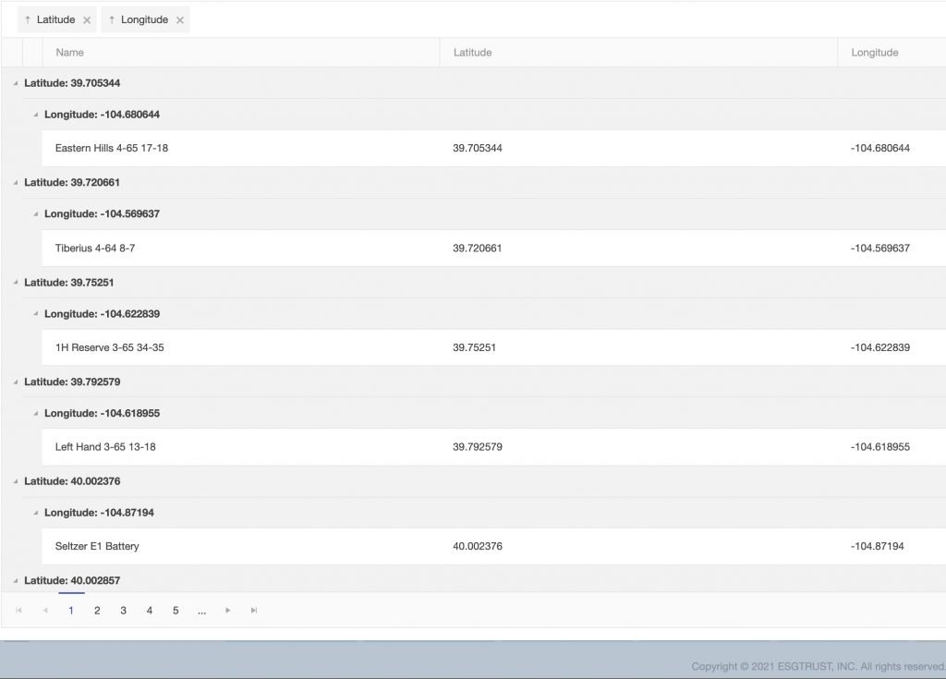This screenshot has height=679, width=946.
Task: Click longitude cell -104.569637 in data row
Action: click(x=880, y=249)
